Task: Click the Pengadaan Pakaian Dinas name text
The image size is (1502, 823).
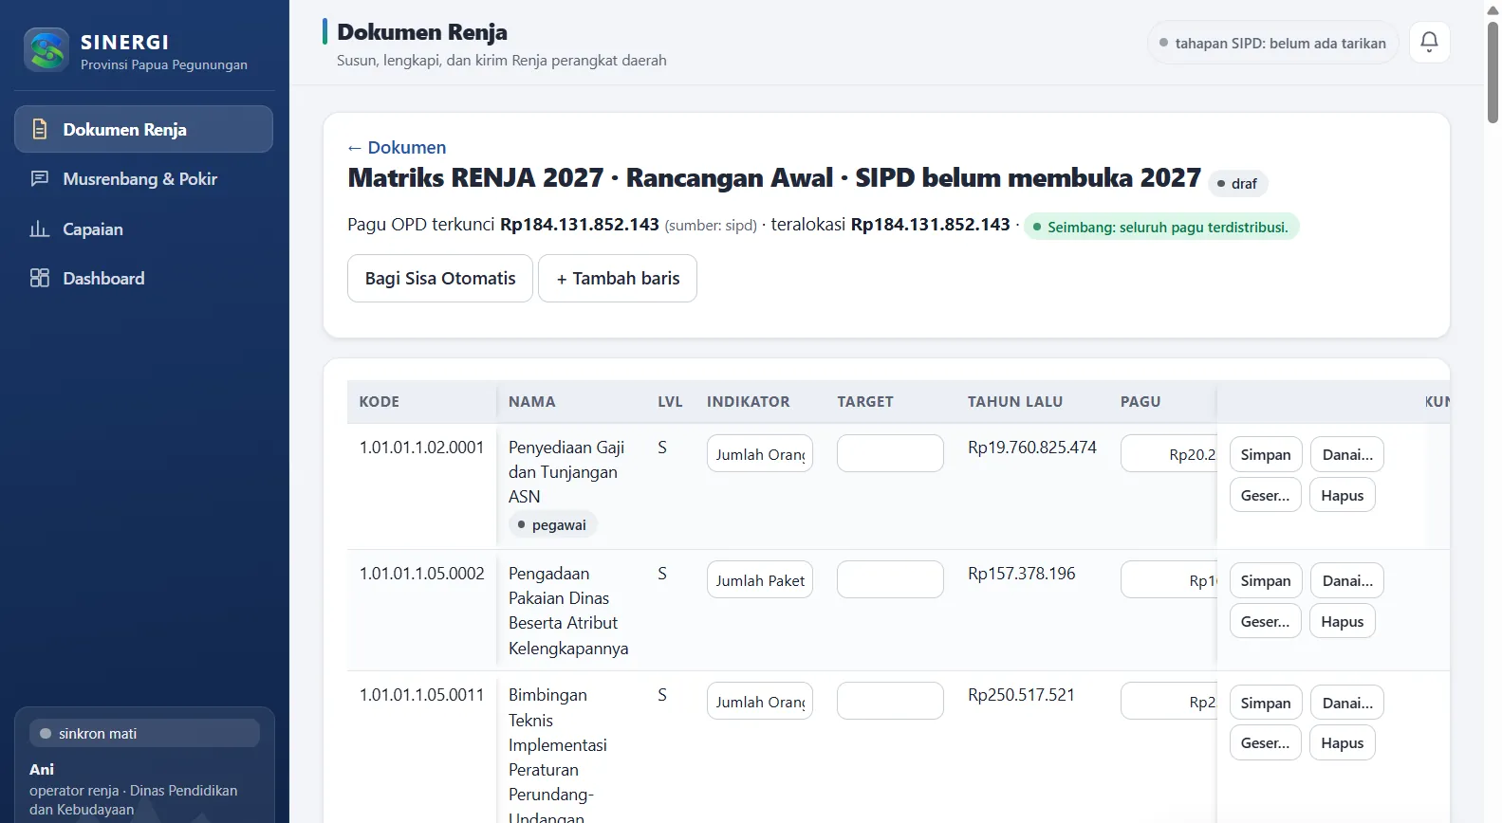Action: [568, 611]
